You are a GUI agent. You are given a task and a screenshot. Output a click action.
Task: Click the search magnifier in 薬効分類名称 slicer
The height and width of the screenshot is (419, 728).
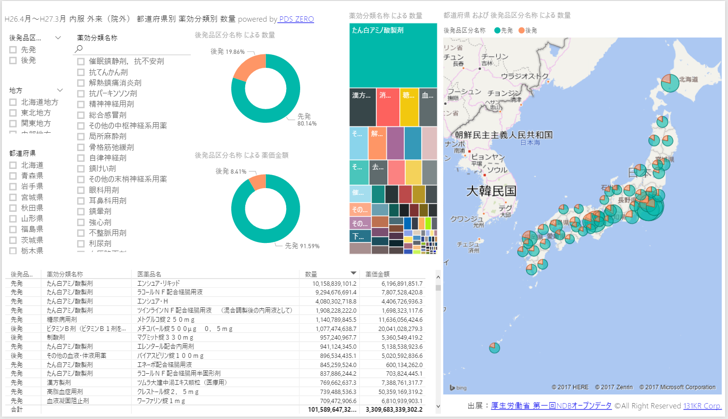pos(79,49)
